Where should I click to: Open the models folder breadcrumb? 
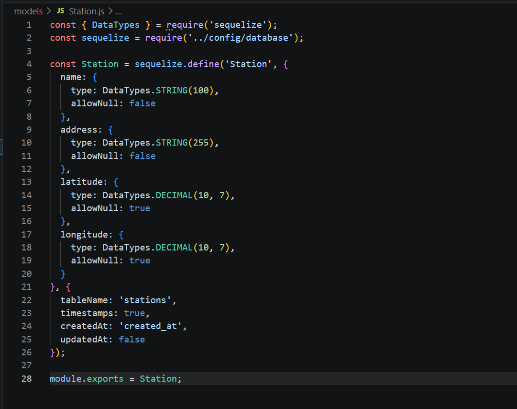pos(28,11)
